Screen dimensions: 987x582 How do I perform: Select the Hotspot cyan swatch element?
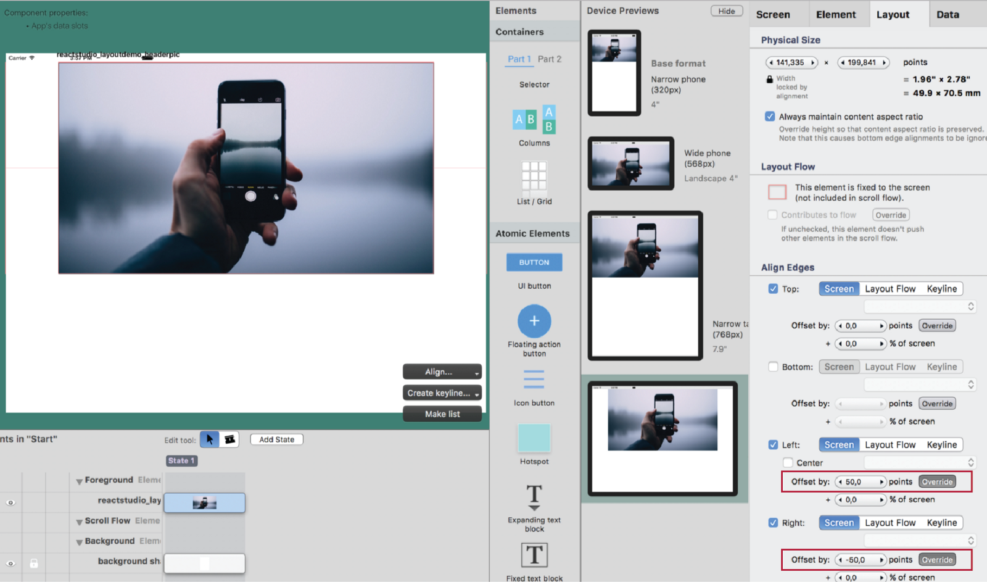(x=534, y=438)
